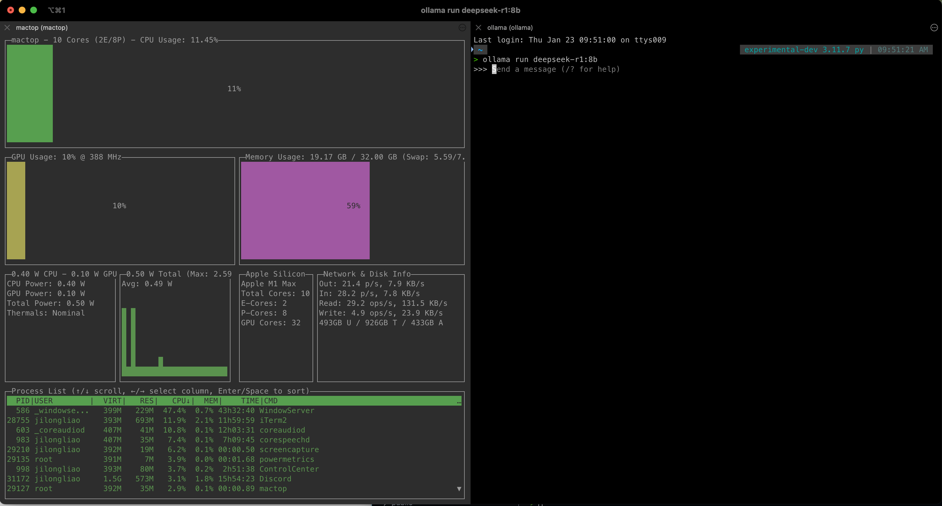Sort processes by the RES column header
The height and width of the screenshot is (506, 942).
point(147,401)
